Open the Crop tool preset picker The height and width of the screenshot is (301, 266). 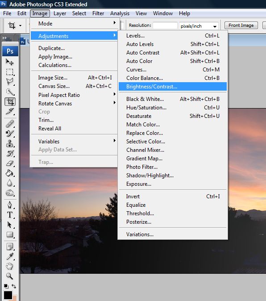20,25
